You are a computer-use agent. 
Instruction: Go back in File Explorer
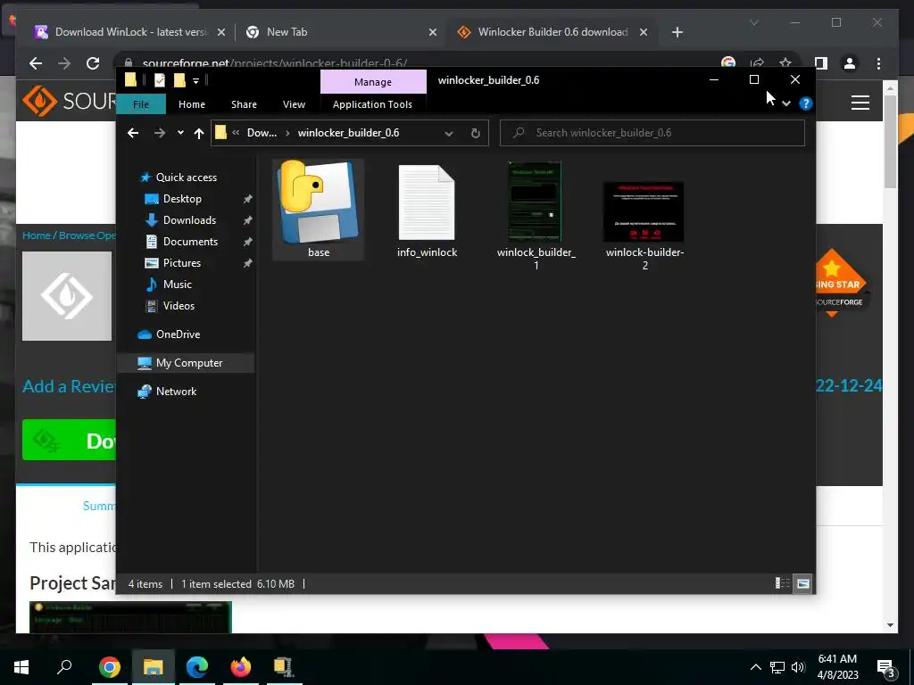click(x=133, y=134)
